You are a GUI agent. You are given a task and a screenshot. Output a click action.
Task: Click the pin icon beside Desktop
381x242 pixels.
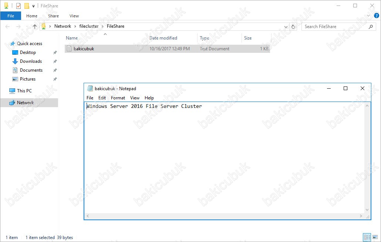(x=55, y=52)
